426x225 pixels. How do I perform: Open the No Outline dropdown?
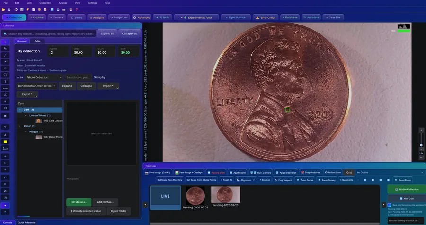pyautogui.click(x=390, y=173)
